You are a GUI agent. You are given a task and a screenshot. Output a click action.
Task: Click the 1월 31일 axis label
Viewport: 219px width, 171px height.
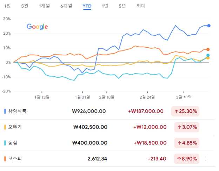[x=82, y=97]
